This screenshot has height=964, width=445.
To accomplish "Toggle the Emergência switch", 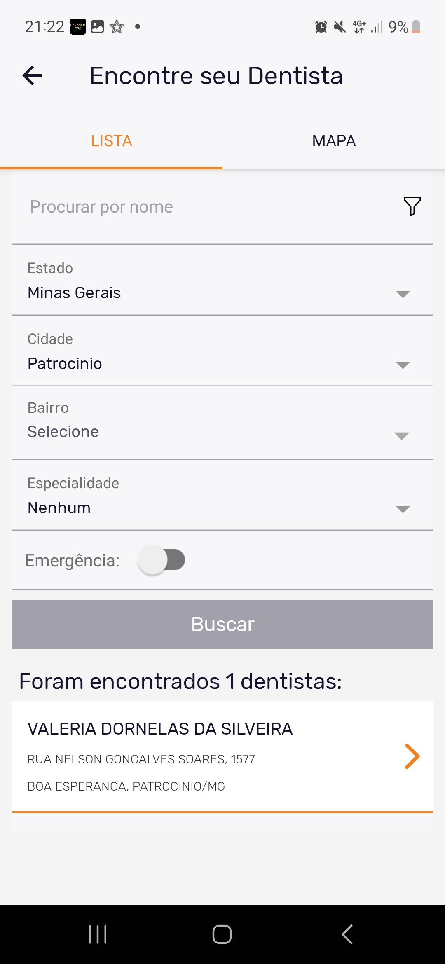I will click(162, 560).
